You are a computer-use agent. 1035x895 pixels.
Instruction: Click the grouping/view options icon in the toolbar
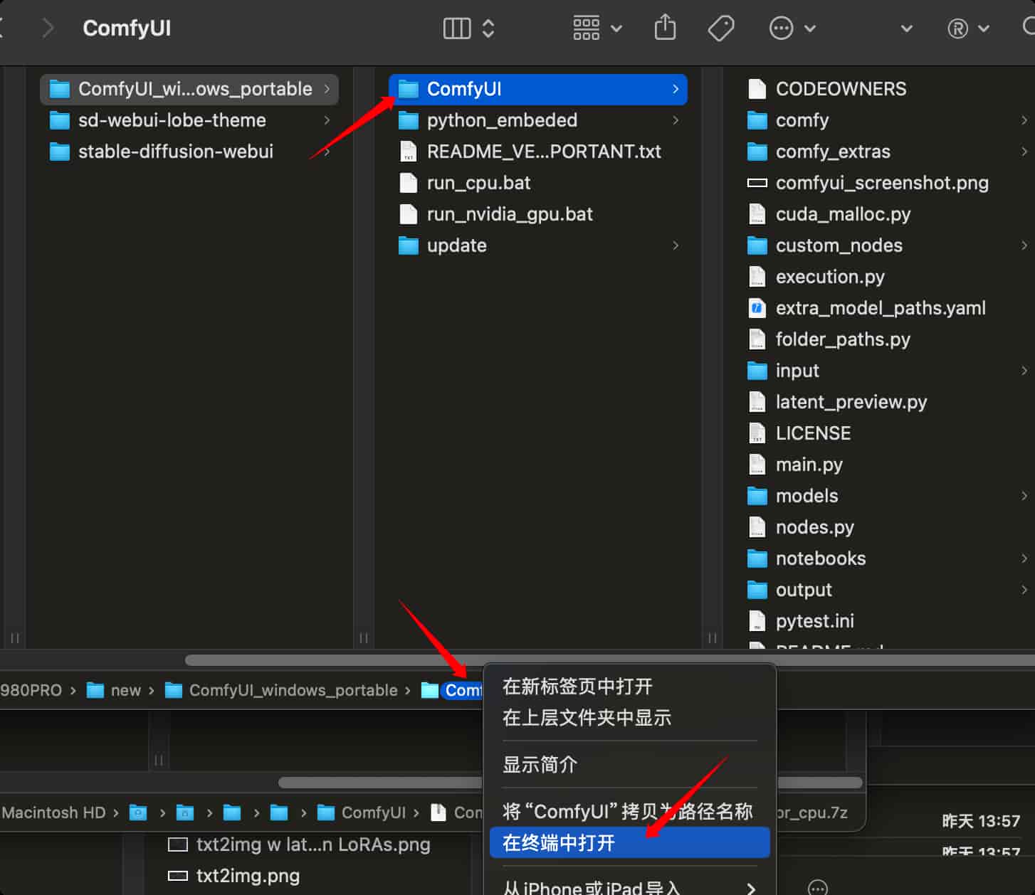(x=586, y=28)
